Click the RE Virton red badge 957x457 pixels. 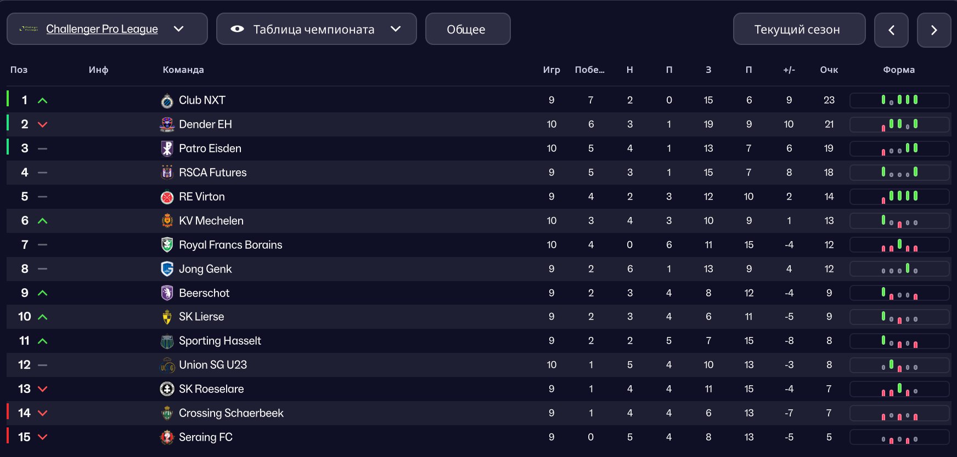pyautogui.click(x=167, y=197)
